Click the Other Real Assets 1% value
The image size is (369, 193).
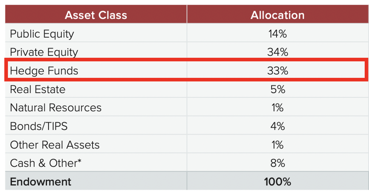point(277,145)
